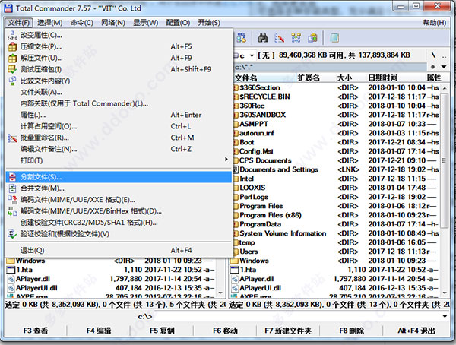Click the icon beside 改变属性(C)
This screenshot has height=345, width=456.
(12, 36)
